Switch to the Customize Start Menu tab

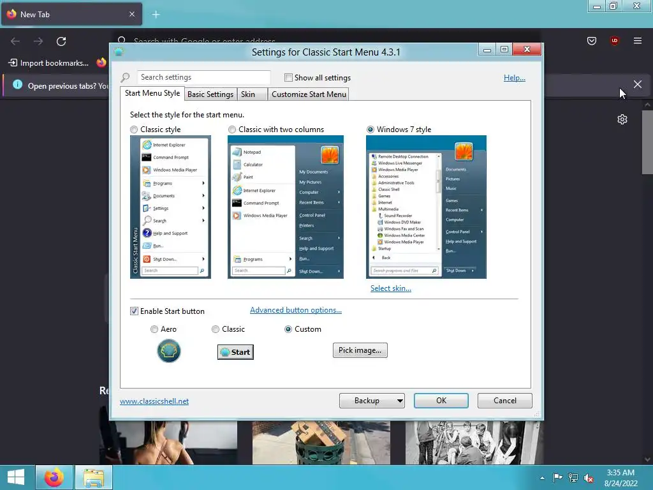(309, 94)
